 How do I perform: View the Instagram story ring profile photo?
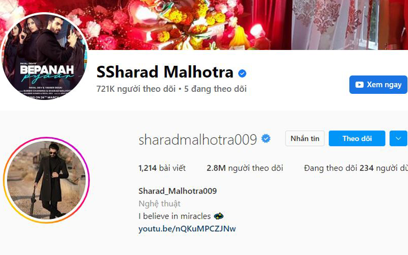tap(46, 180)
